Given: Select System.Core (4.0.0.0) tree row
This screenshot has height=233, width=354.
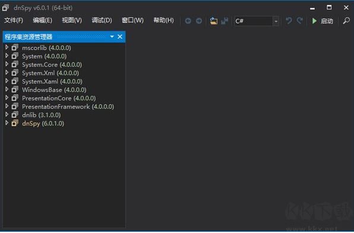Looking at the screenshot, I should tap(52, 65).
